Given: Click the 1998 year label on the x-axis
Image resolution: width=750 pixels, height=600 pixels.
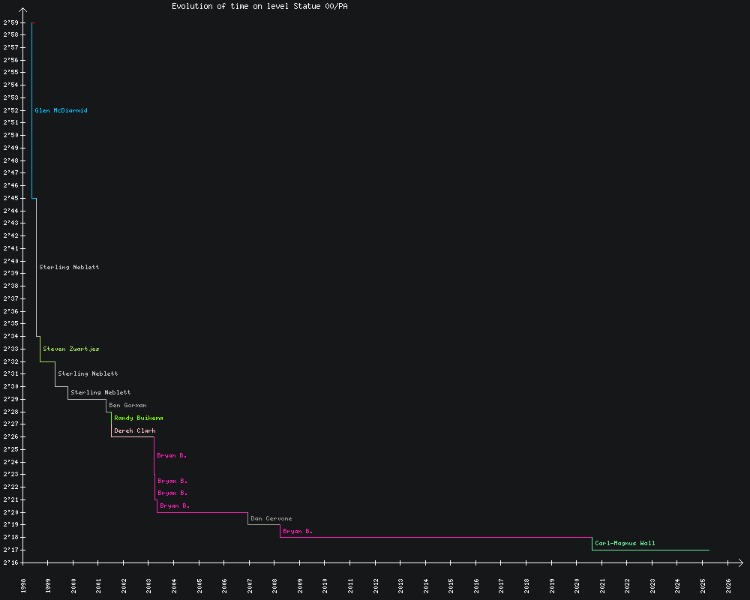Looking at the screenshot, I should click(23, 585).
